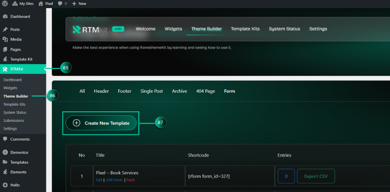
Task: Switch to System Status header tab
Action: click(284, 29)
